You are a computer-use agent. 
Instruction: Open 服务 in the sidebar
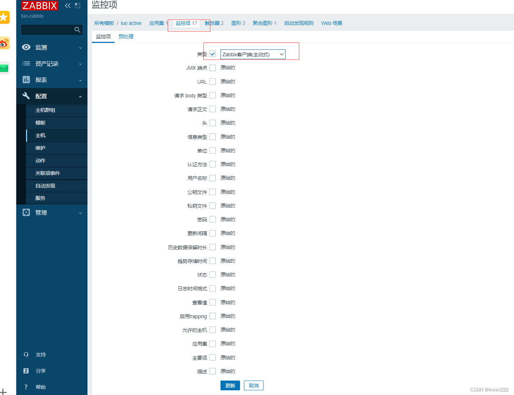pyautogui.click(x=57, y=198)
